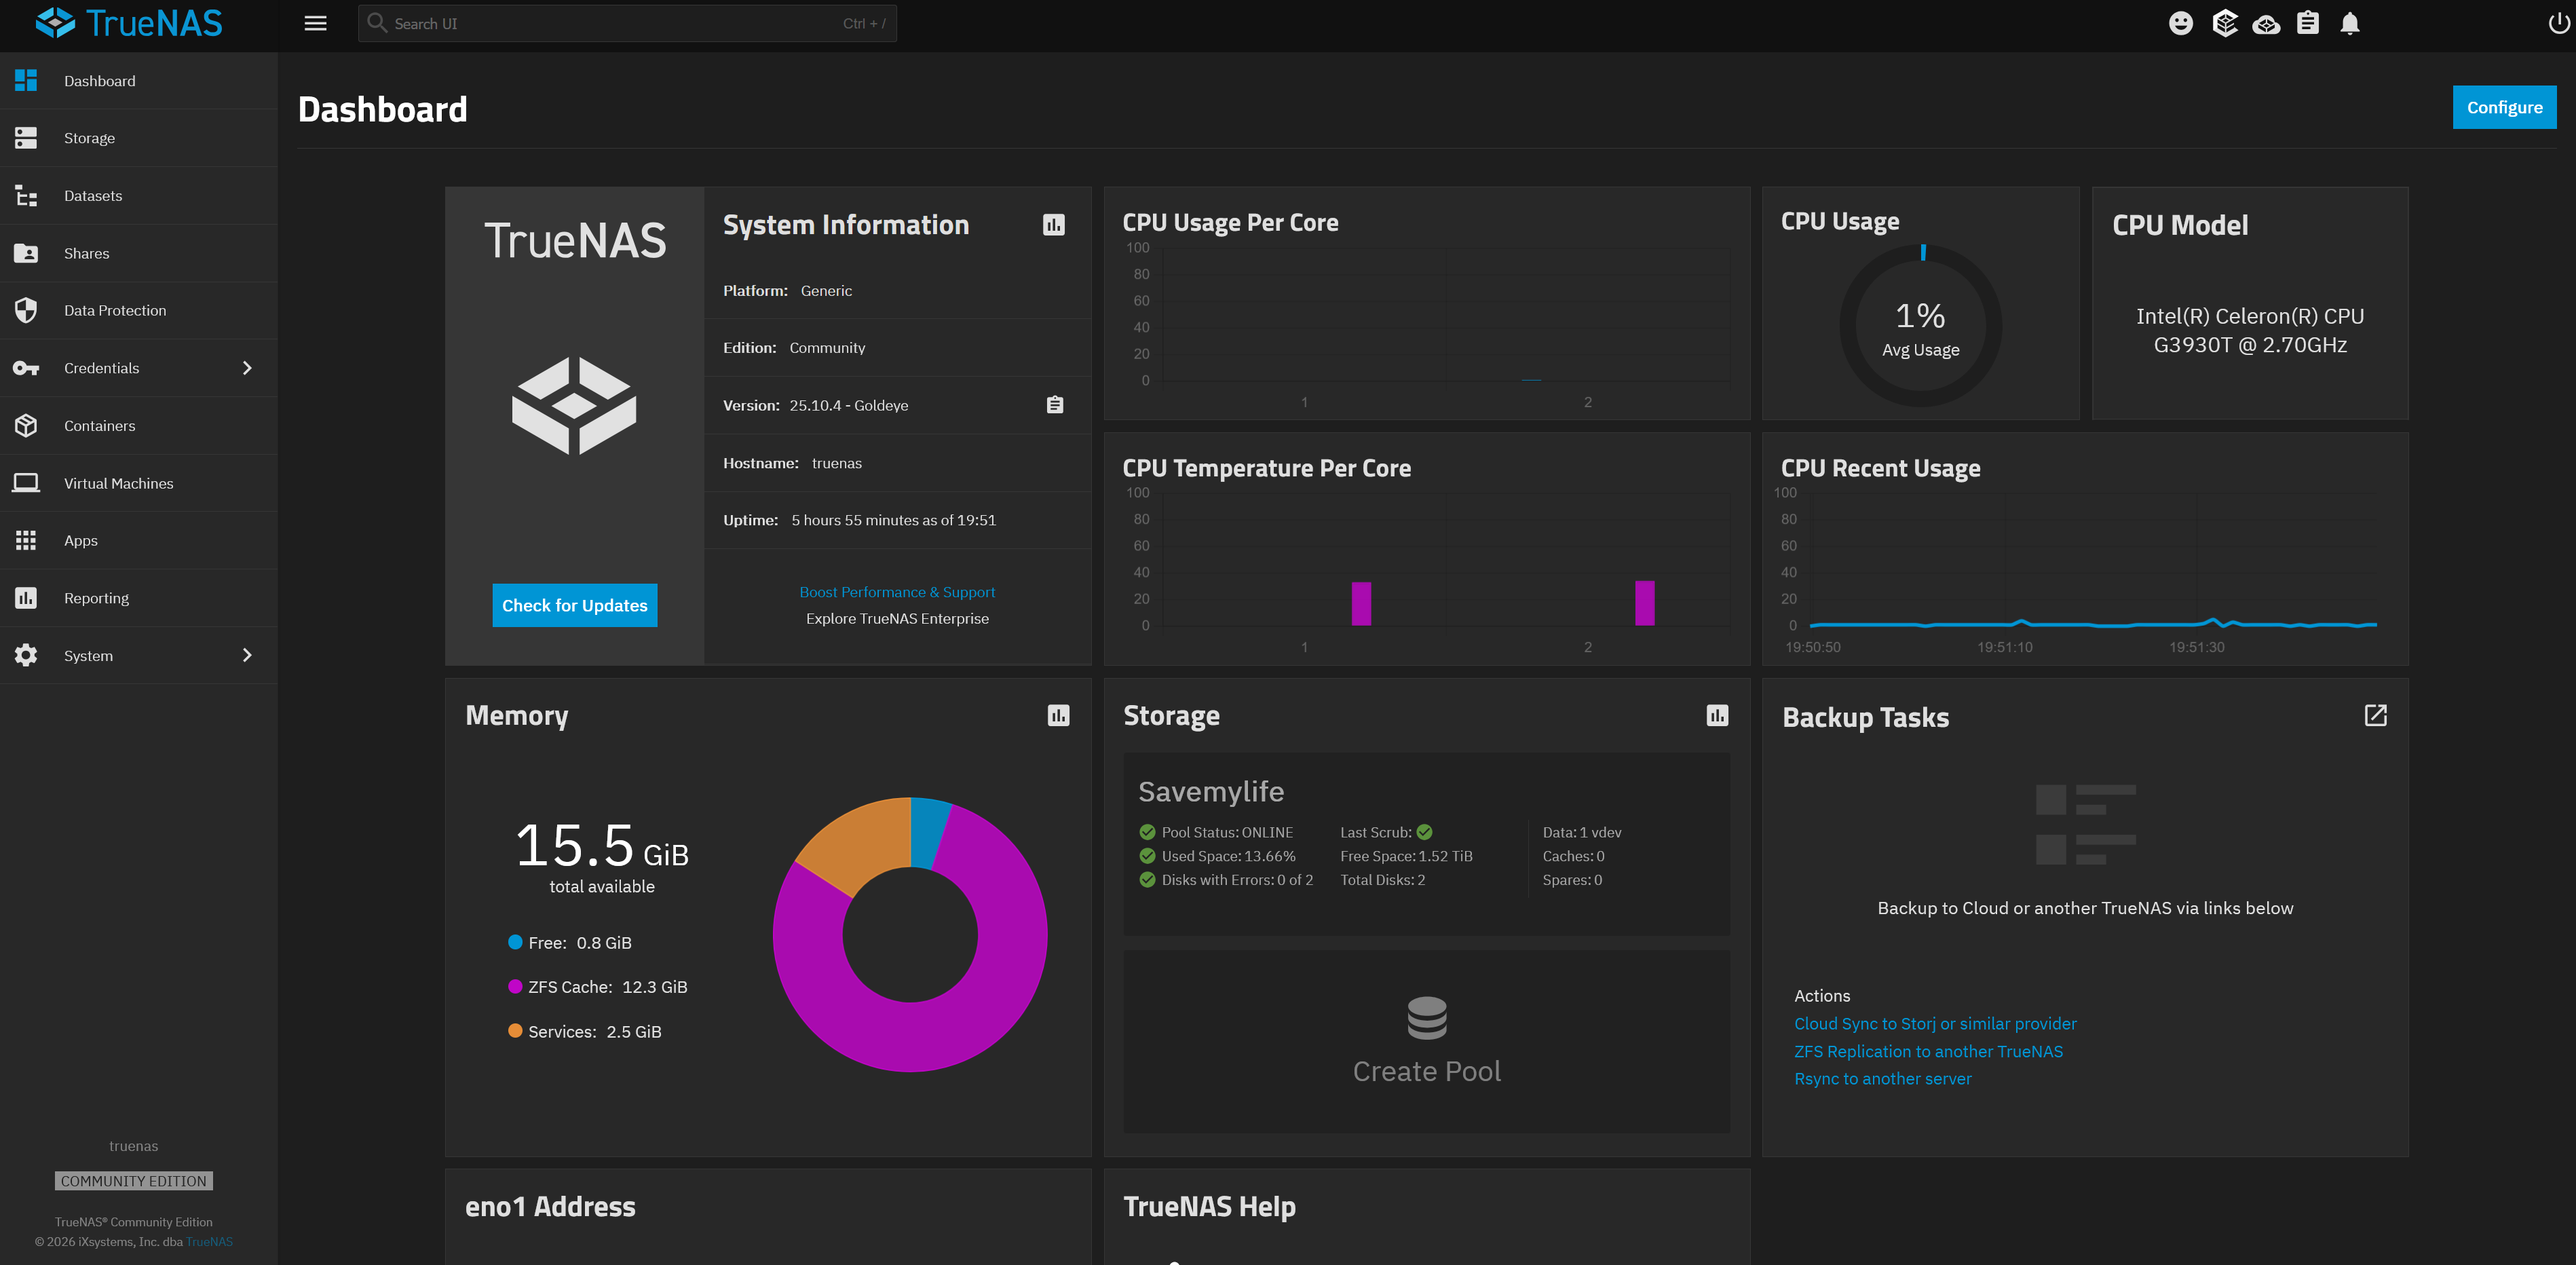Click the TrueNAS footer link

209,1242
